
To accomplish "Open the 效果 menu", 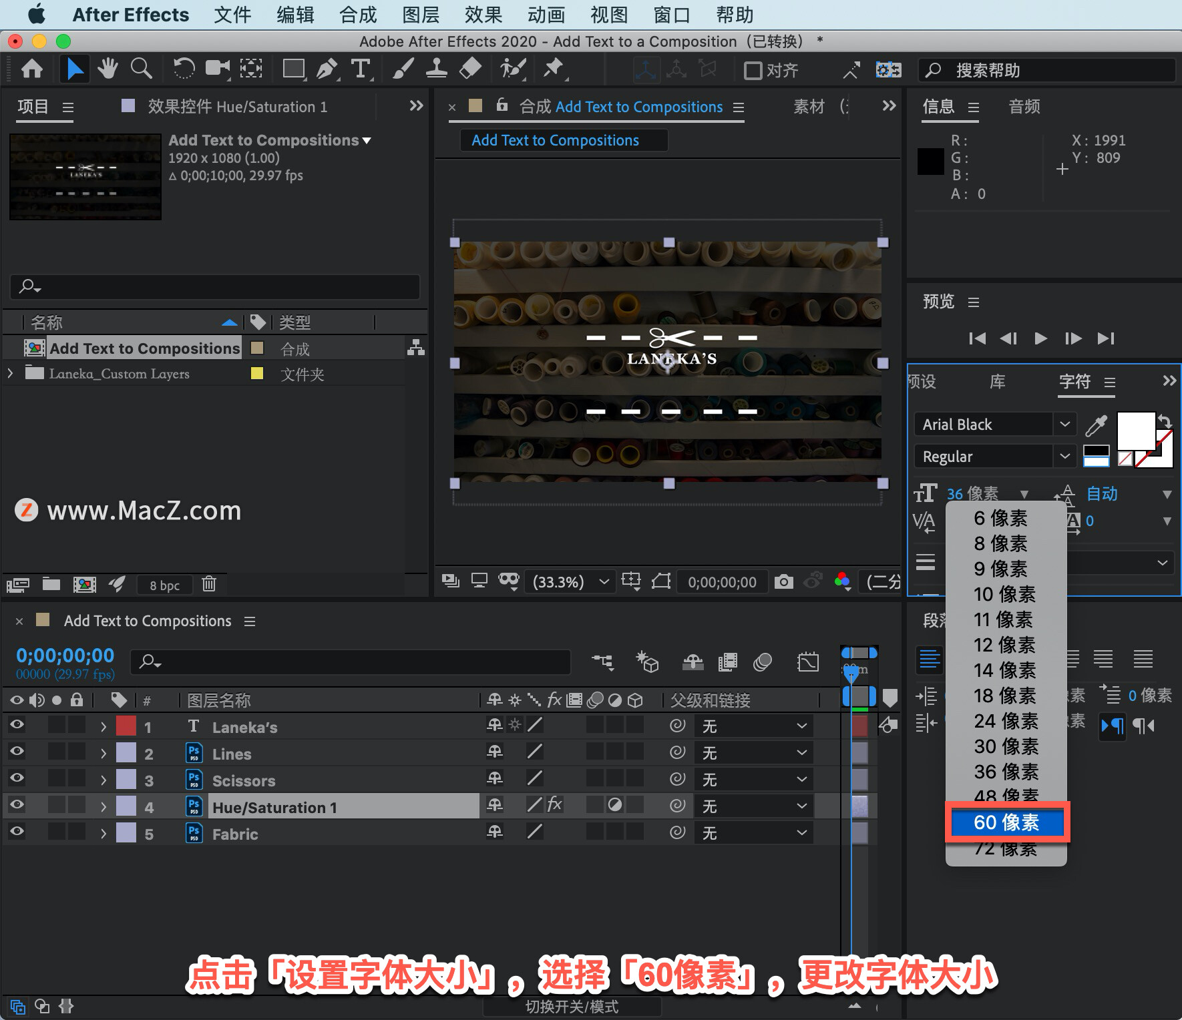I will (483, 15).
